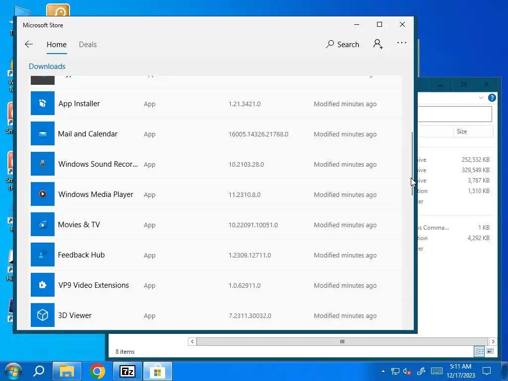
Task: Click the Movies & TV app icon
Action: [43, 224]
